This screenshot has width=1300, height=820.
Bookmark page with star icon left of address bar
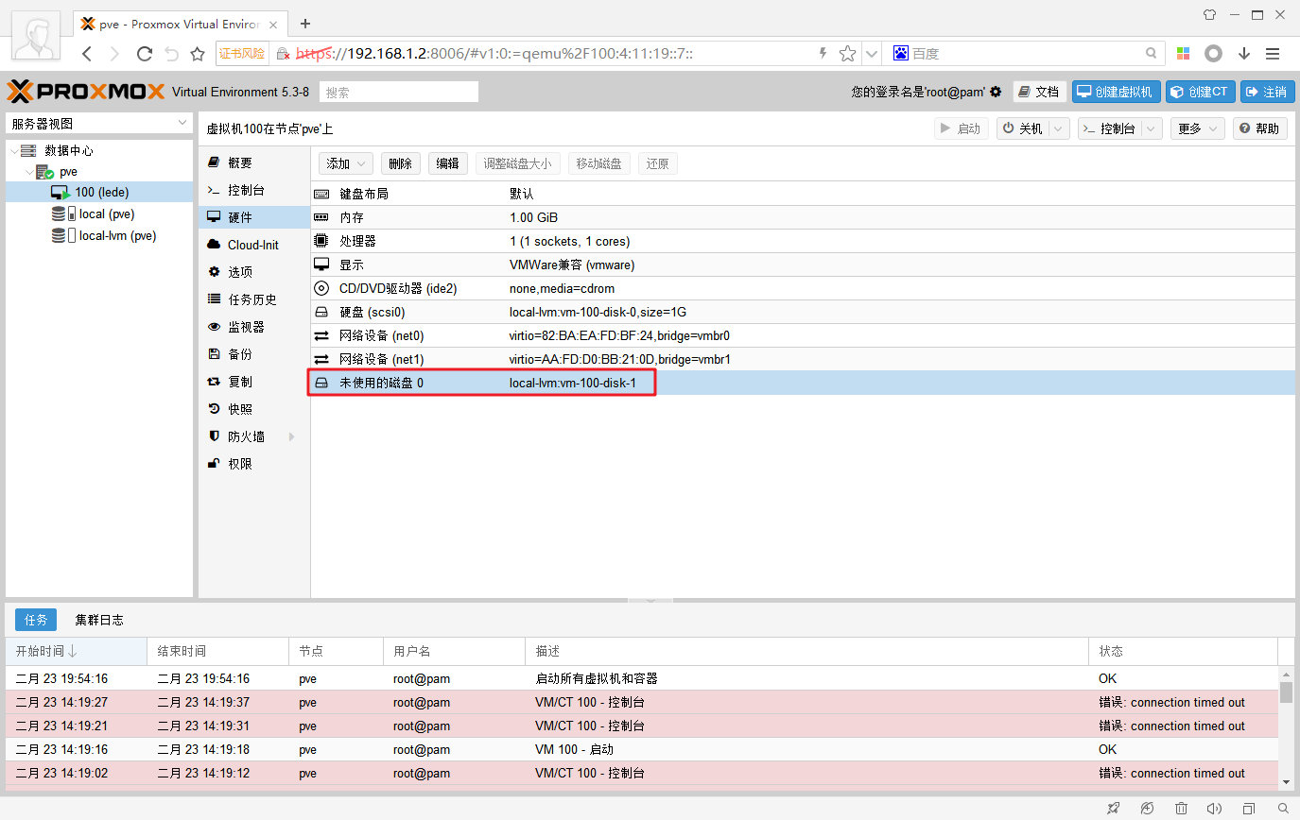(198, 54)
